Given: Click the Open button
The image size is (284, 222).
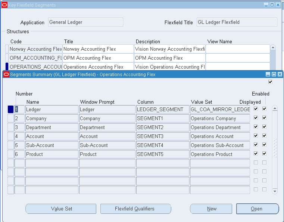Looking at the screenshot, I should [x=257, y=209].
